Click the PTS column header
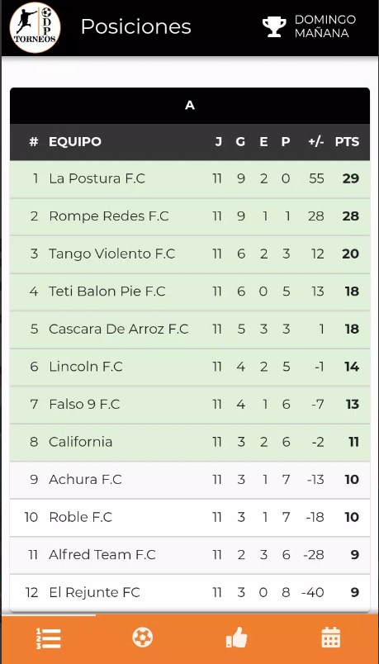Screen dimensions: 379x664 click(348, 142)
